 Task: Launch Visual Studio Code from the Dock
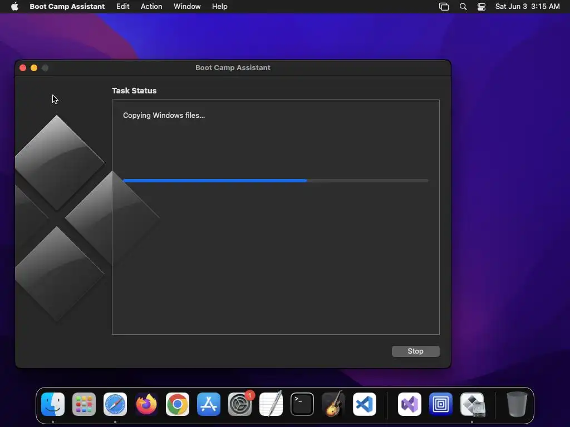pyautogui.click(x=365, y=404)
